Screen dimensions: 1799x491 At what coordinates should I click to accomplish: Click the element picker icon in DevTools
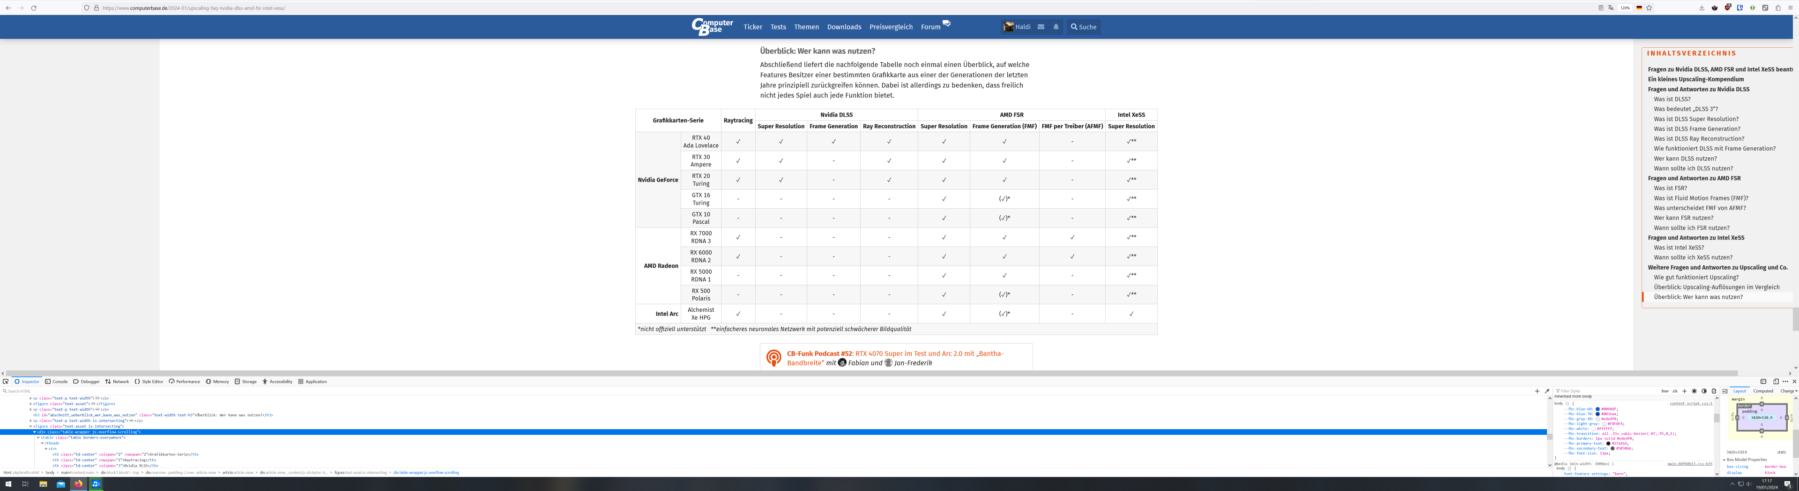(6, 381)
